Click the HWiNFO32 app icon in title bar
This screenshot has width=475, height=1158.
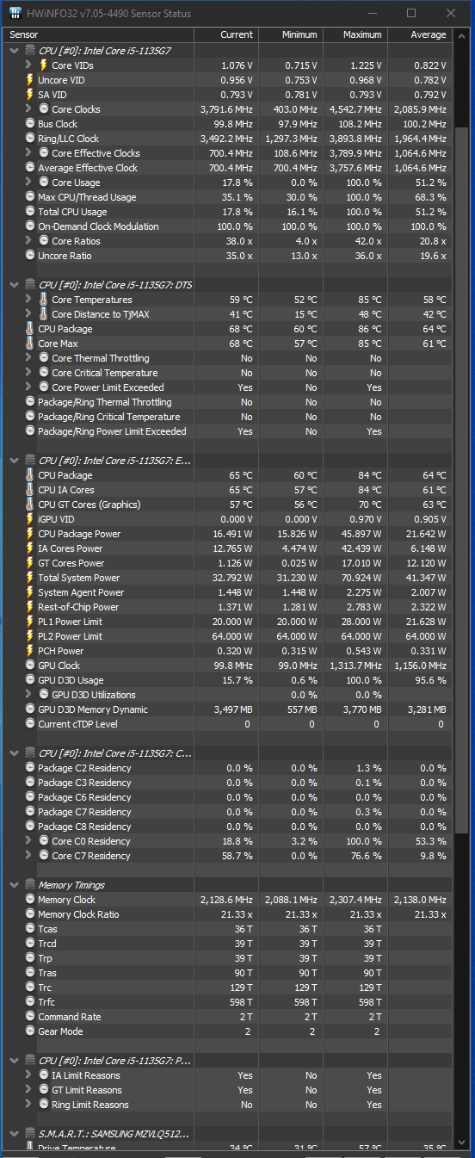15,13
